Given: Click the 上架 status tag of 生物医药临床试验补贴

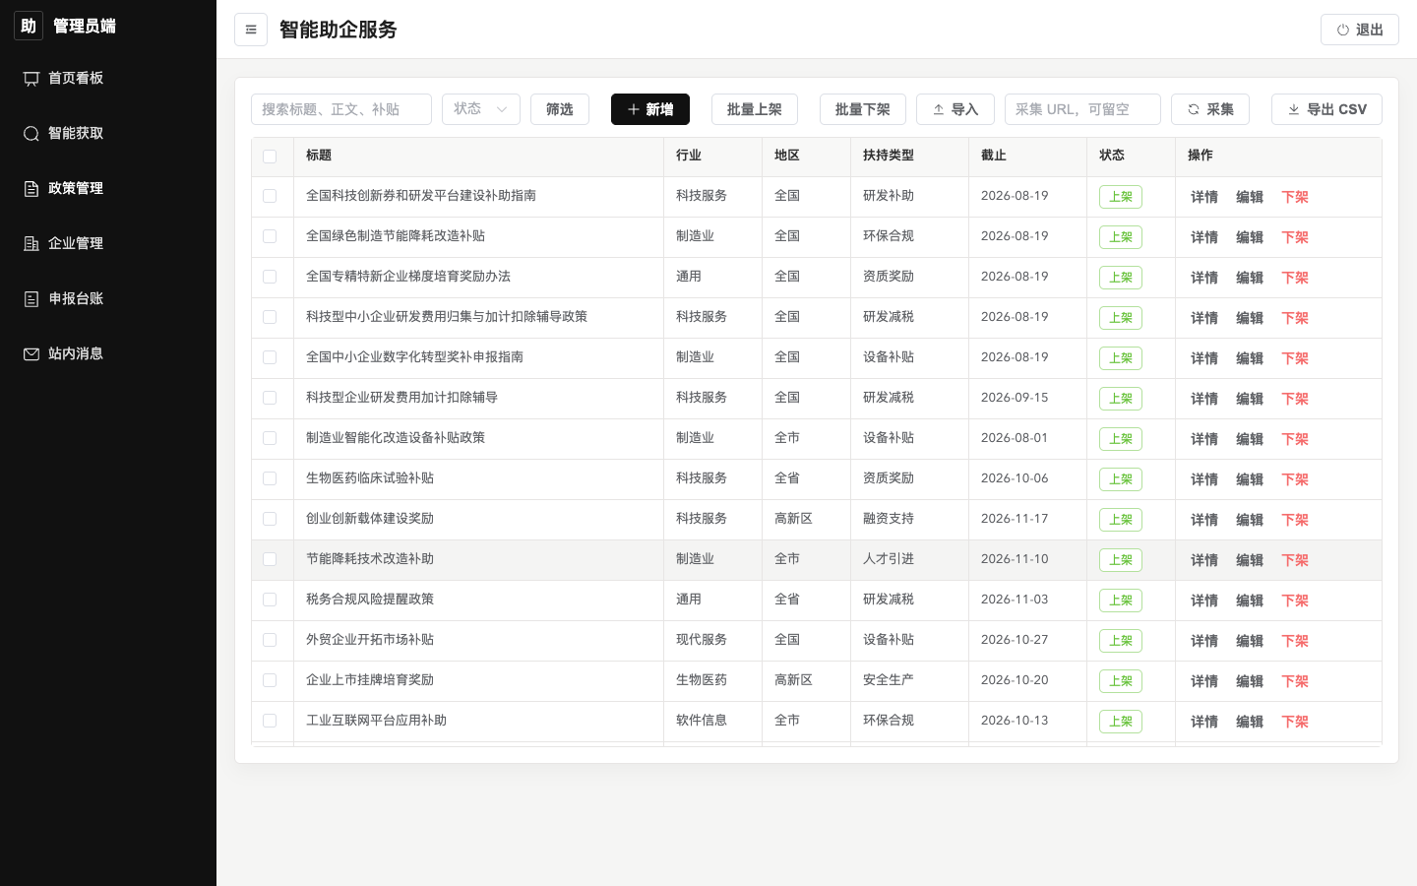Looking at the screenshot, I should click(1121, 479).
